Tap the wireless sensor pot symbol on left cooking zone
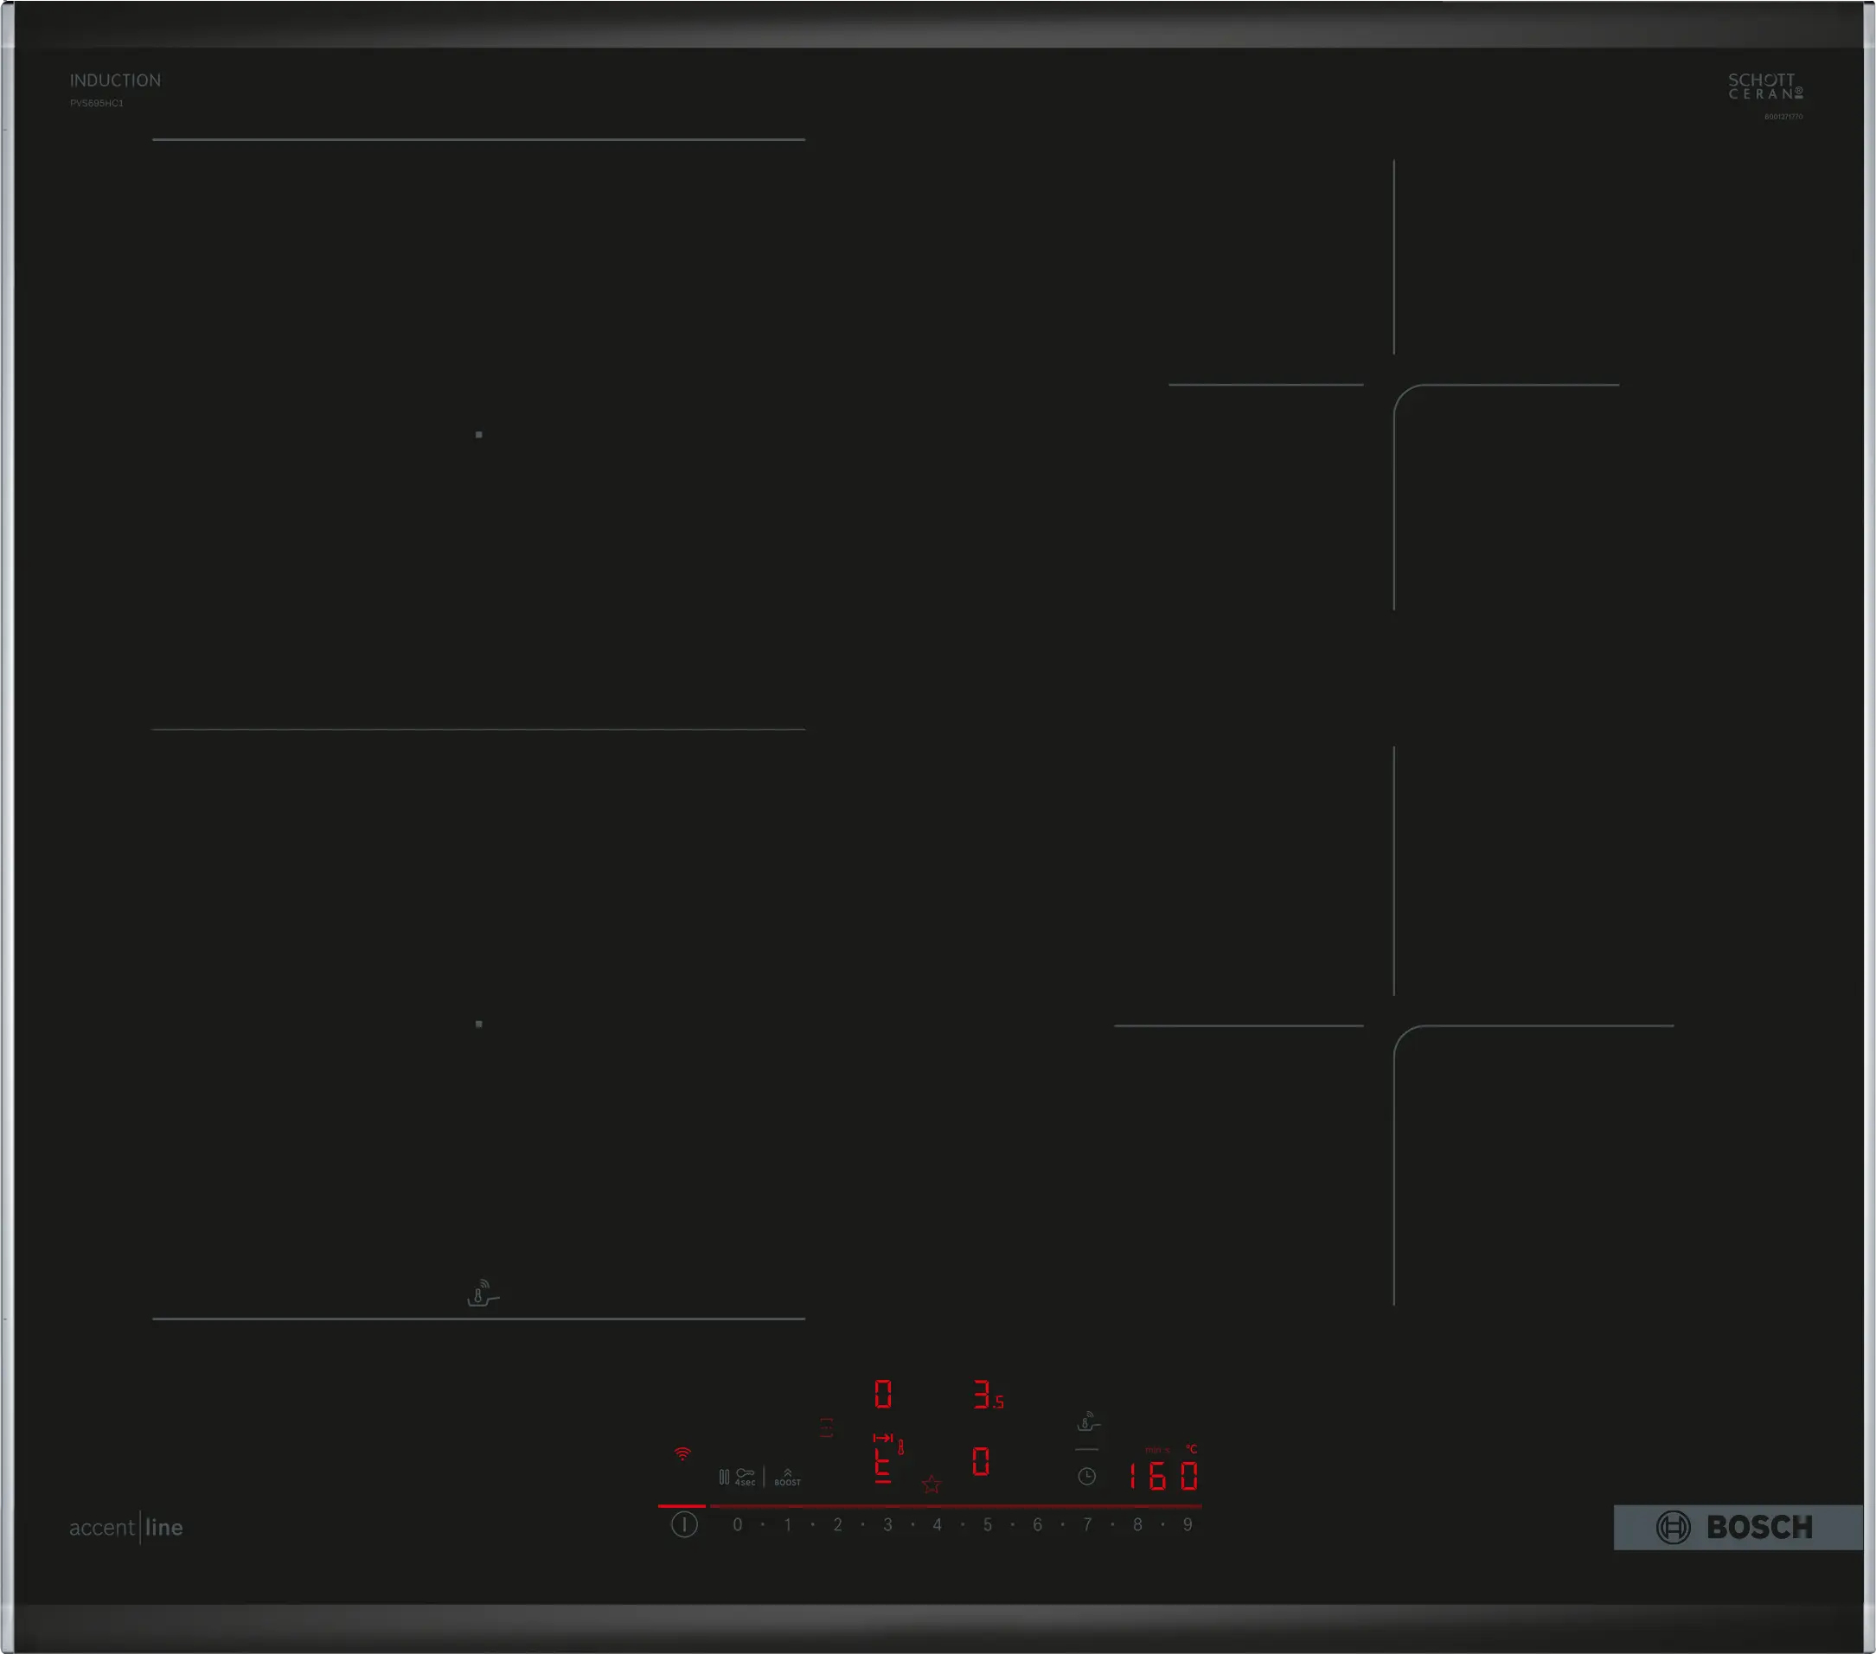The height and width of the screenshot is (1654, 1876). tap(482, 1293)
